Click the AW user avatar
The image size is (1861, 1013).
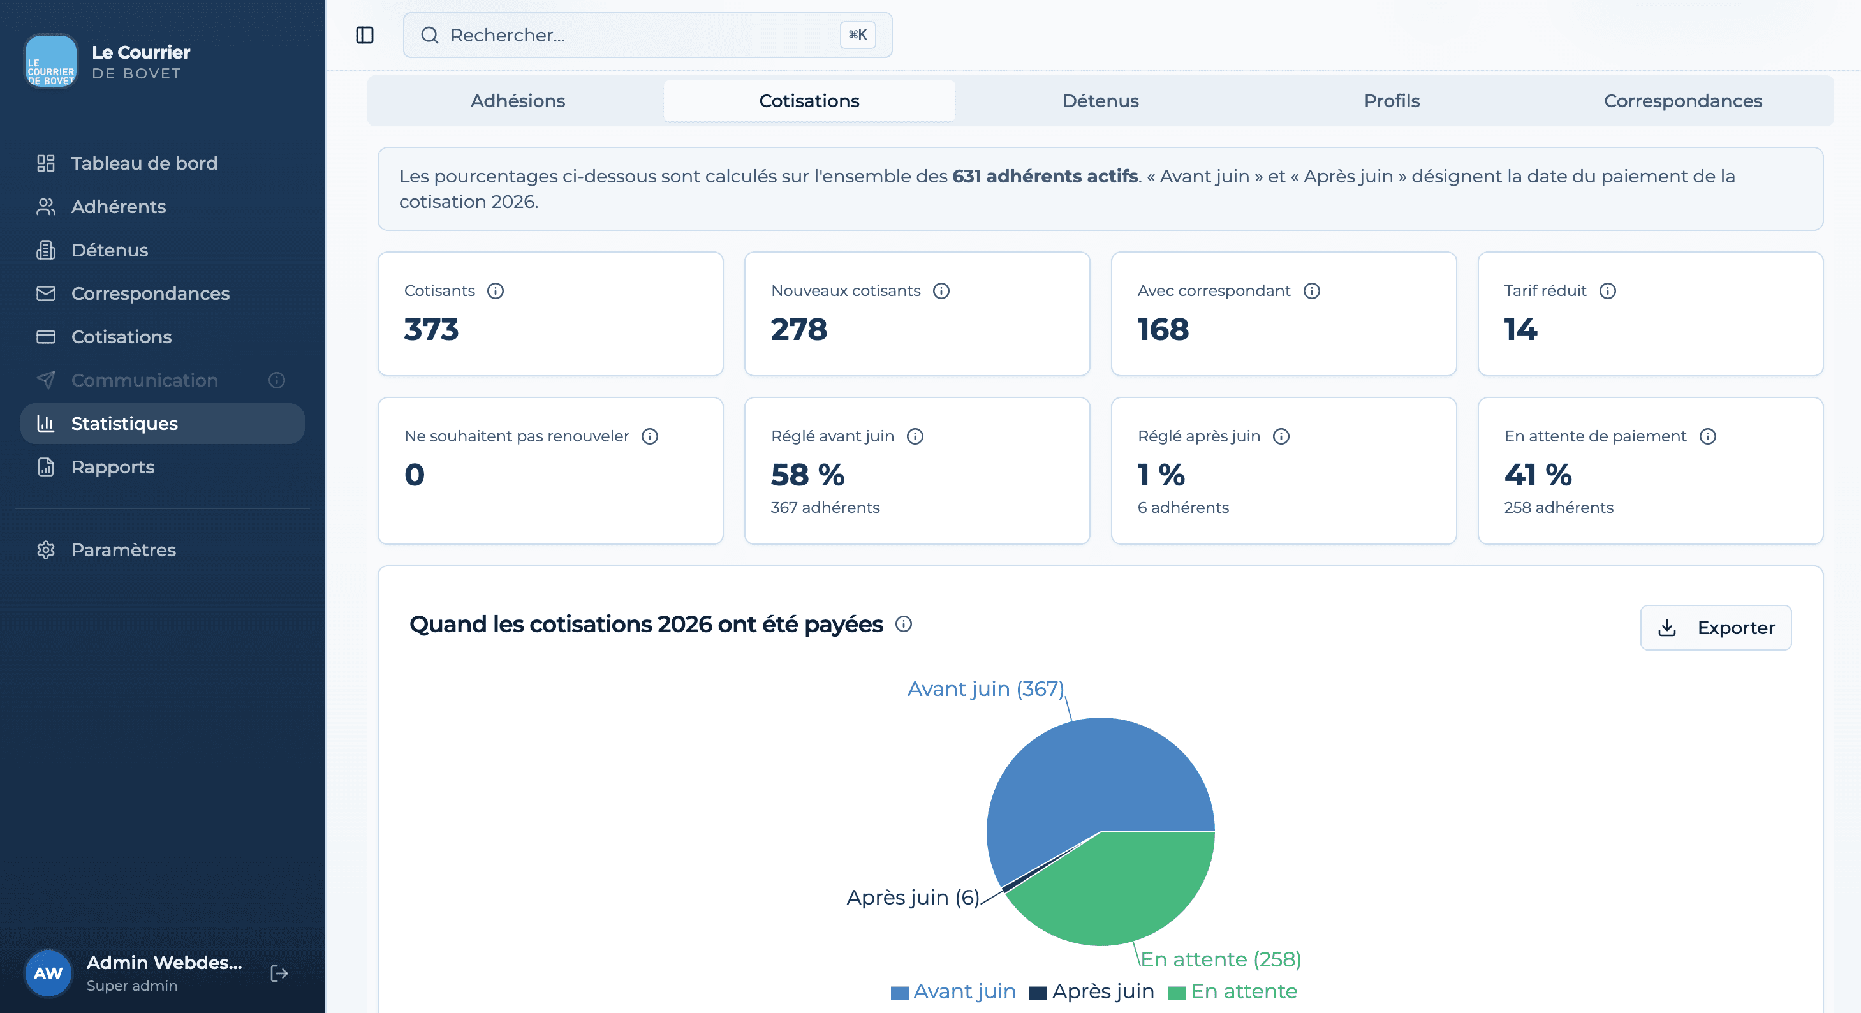tap(48, 973)
